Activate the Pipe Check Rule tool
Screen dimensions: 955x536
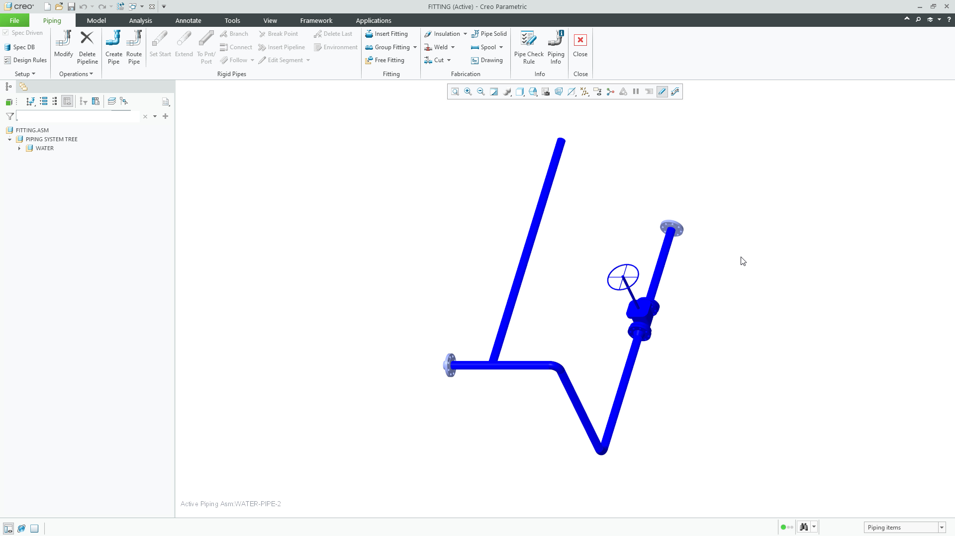click(528, 47)
